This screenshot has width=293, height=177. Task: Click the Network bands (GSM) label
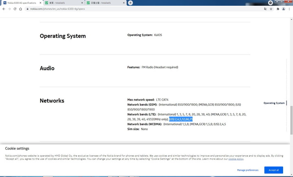click(142, 105)
